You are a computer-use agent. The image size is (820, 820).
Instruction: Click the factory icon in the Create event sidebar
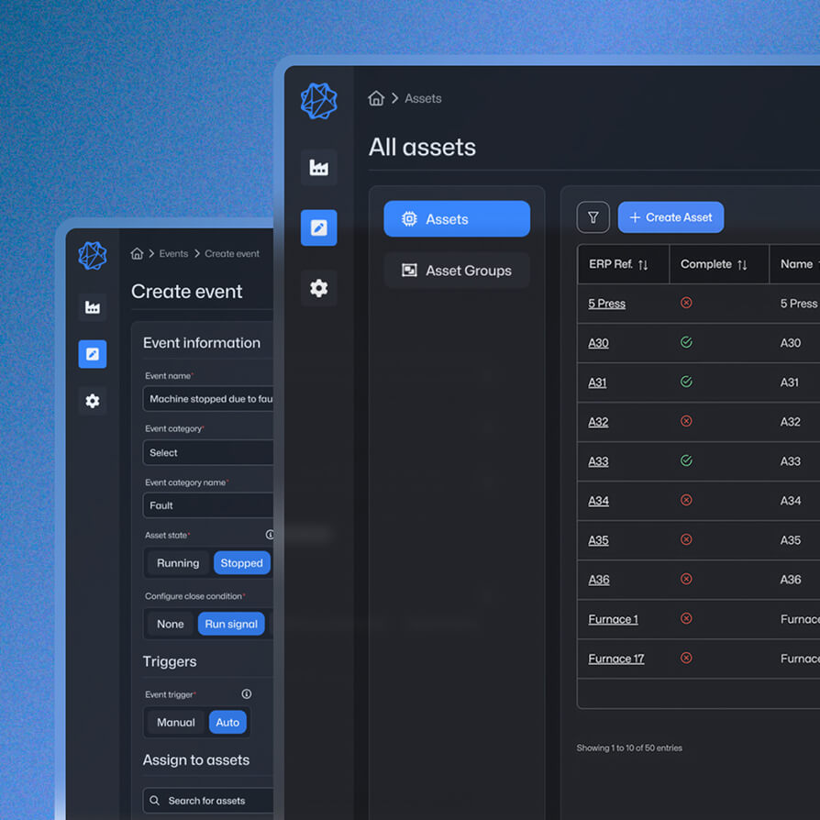92,307
